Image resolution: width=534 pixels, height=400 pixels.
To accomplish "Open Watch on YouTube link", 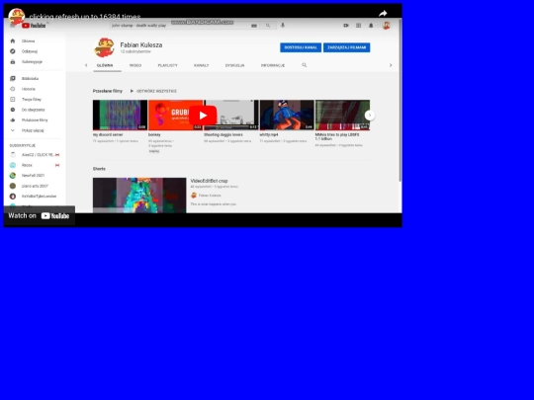I will [40, 215].
